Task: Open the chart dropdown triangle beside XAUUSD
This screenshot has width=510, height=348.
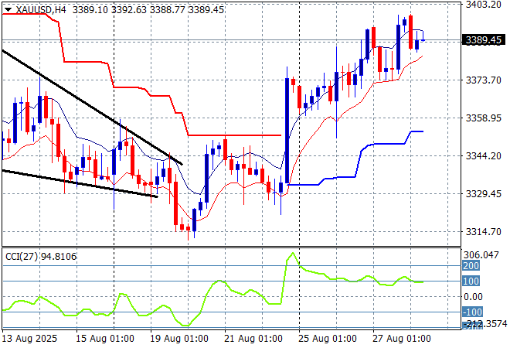Action: click(8, 10)
